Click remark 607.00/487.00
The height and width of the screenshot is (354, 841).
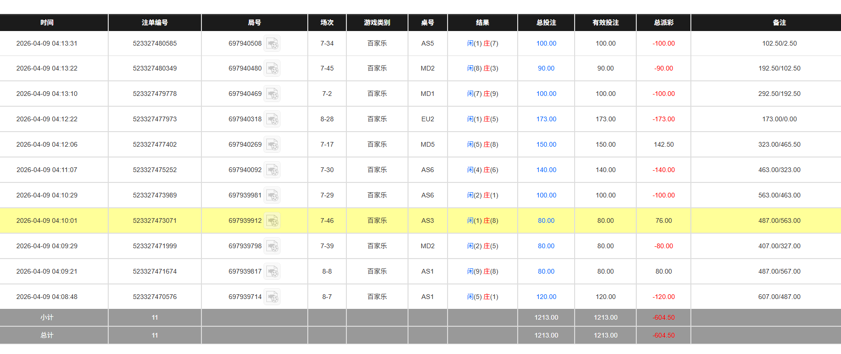point(779,297)
